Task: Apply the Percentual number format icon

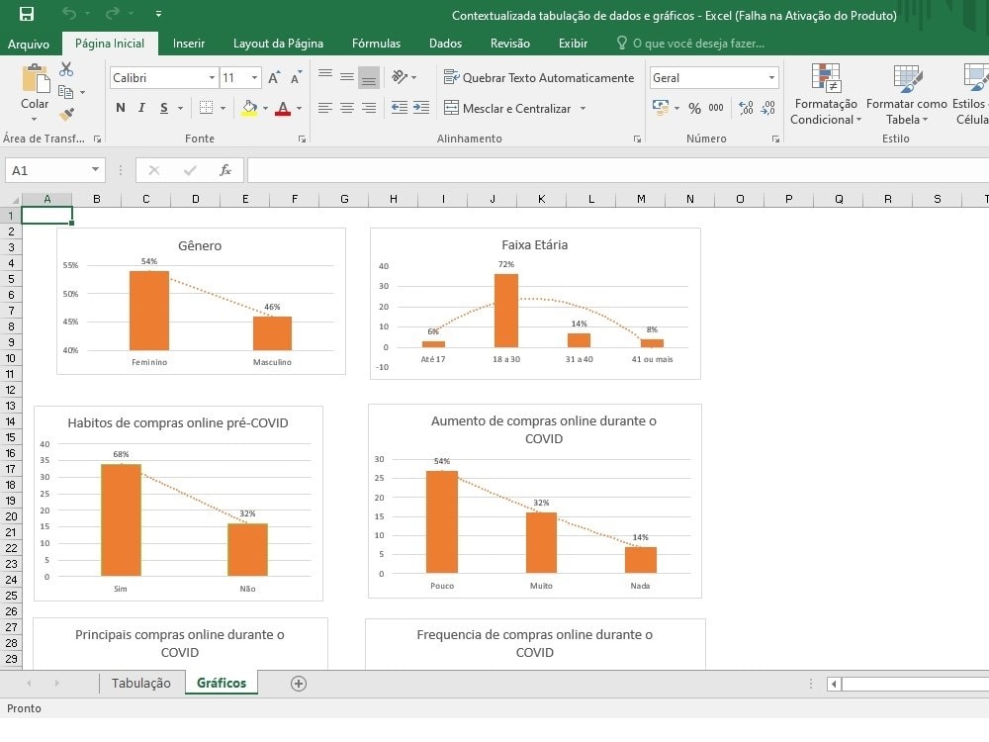Action: (695, 108)
